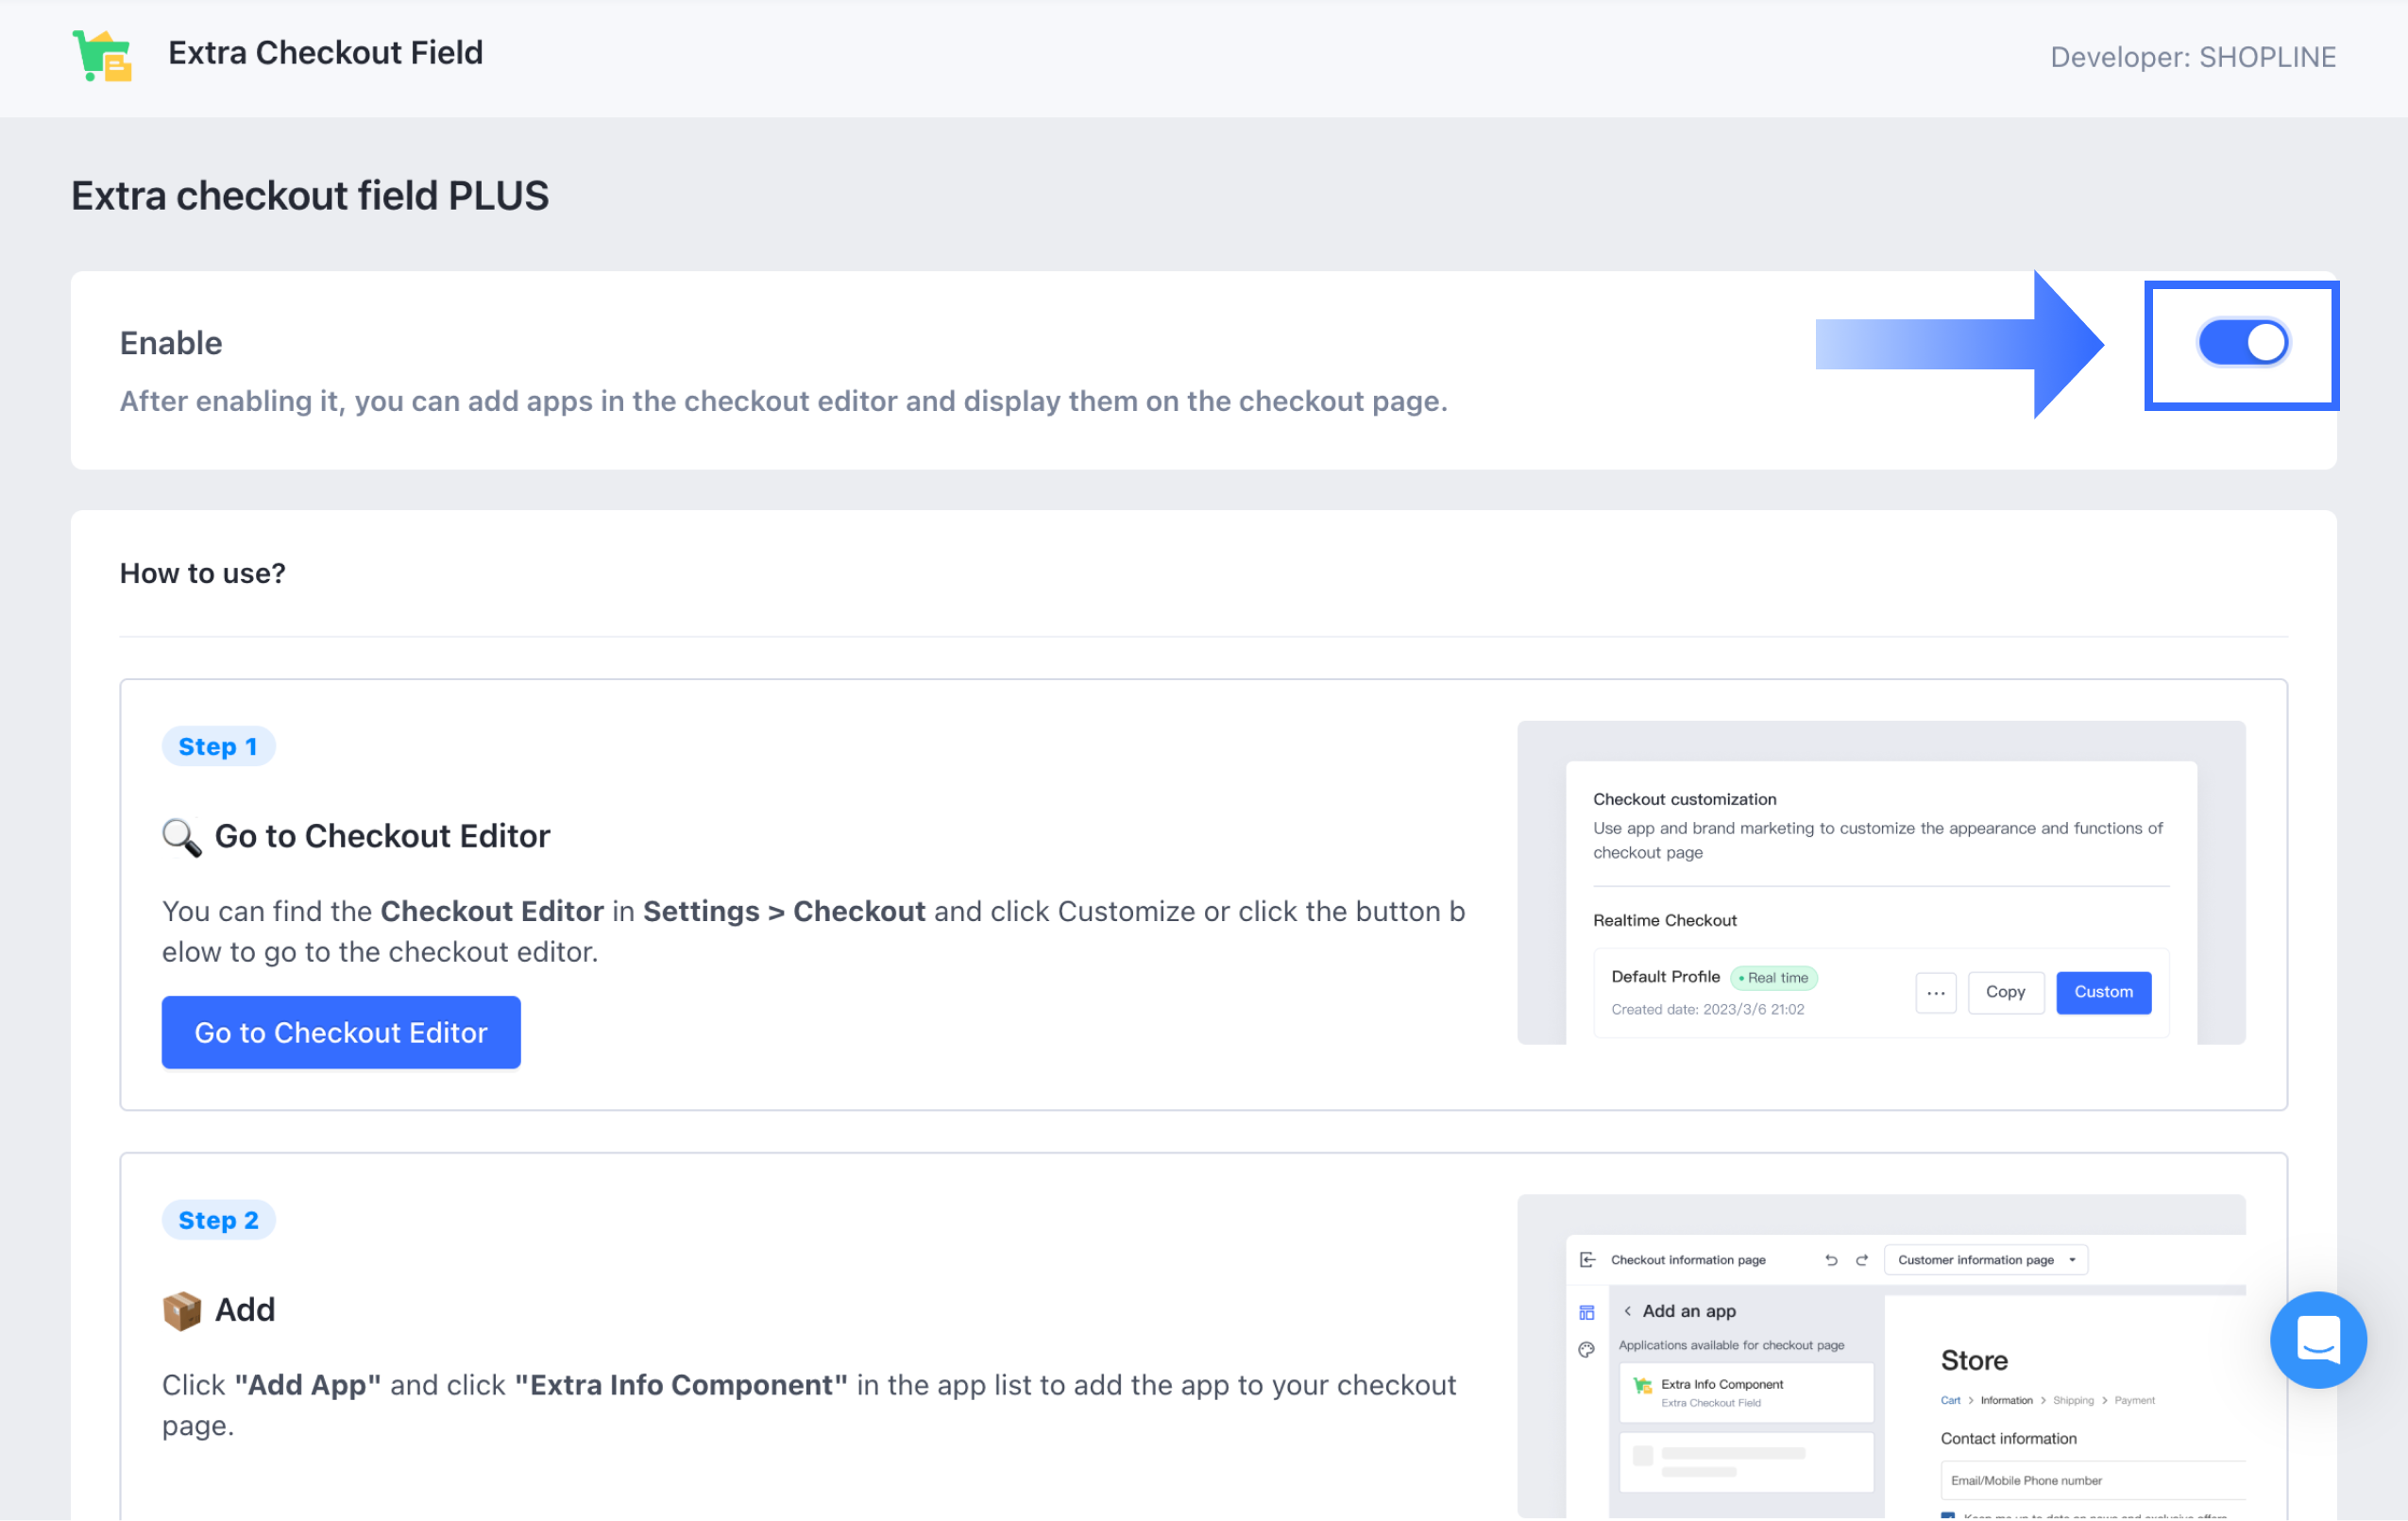Select the Extra Info Component app card
Image resolution: width=2408 pixels, height=1521 pixels.
[1745, 1392]
